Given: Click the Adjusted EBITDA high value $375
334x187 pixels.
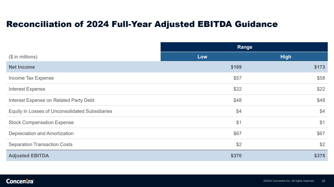Looking at the screenshot, I should point(319,156).
